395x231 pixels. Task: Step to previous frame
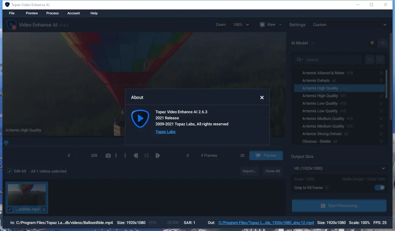[136, 156]
